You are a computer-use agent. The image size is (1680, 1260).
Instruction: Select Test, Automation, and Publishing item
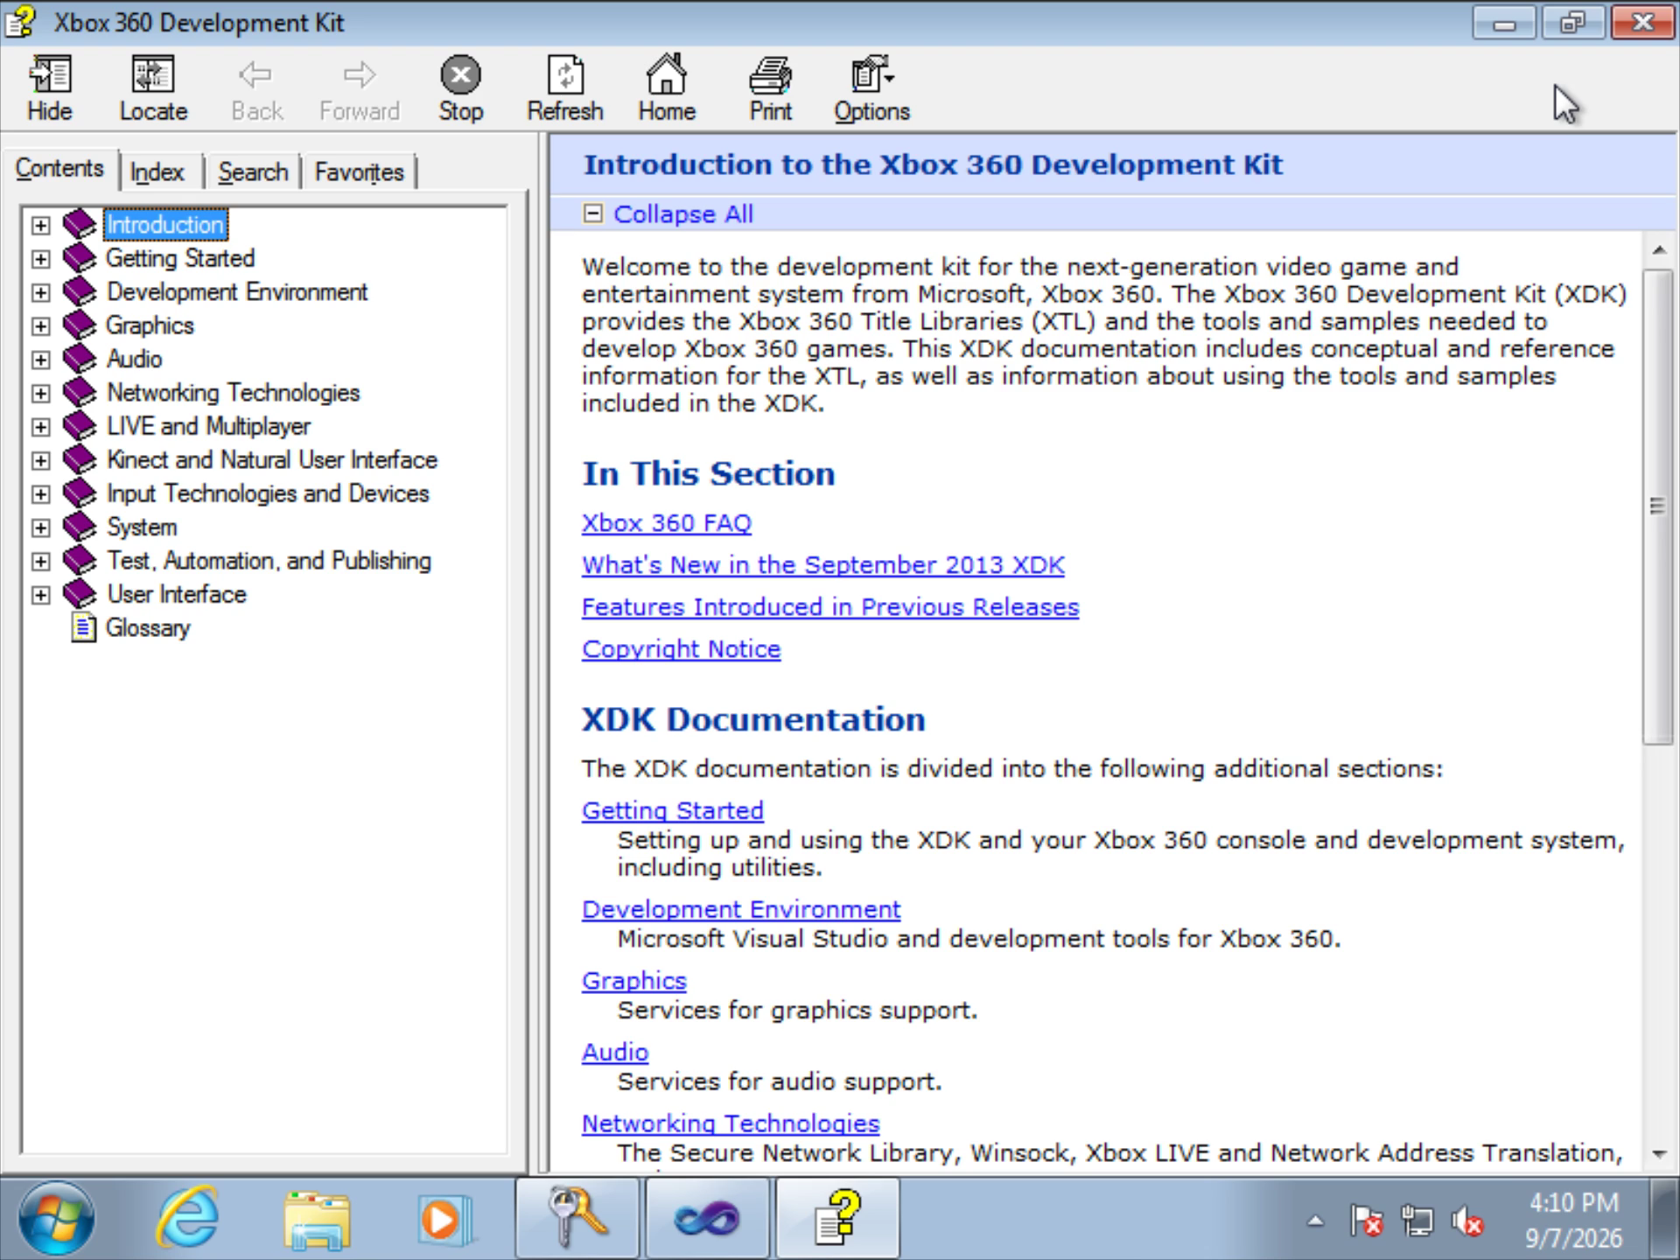(269, 561)
